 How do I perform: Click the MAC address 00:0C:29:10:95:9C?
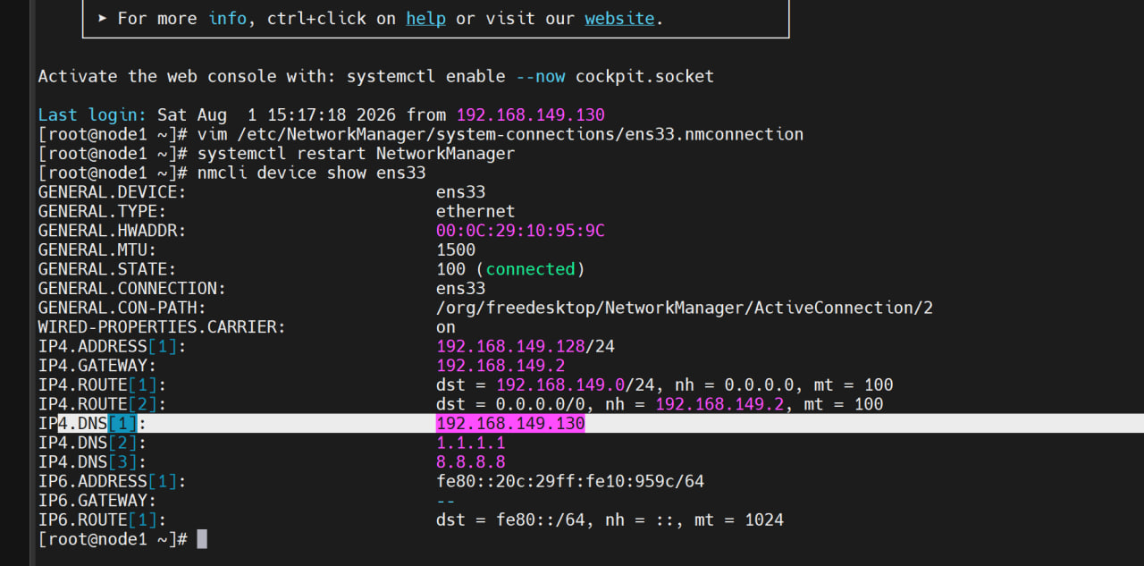[x=520, y=231]
